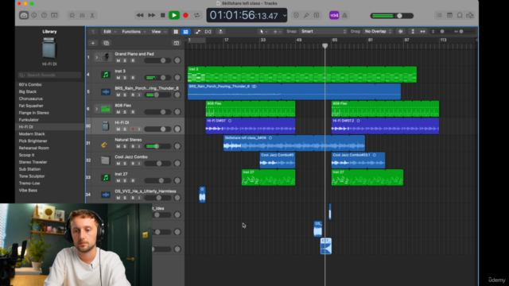The width and height of the screenshot is (509, 286).
Task: Toggle the purple count-in 1234 button
Action: (x=334, y=15)
